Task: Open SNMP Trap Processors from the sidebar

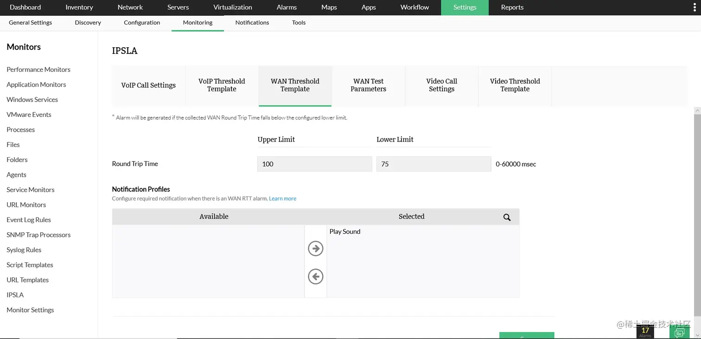Action: [38, 235]
